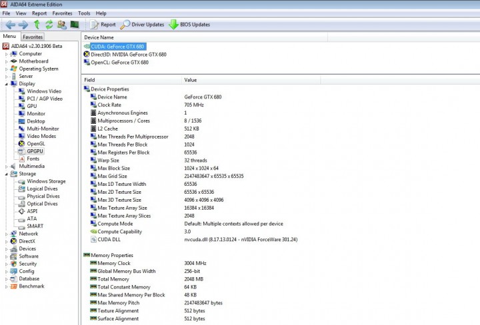Open BIOS Updates from toolbar
This screenshot has height=325, width=480.
coord(189,25)
